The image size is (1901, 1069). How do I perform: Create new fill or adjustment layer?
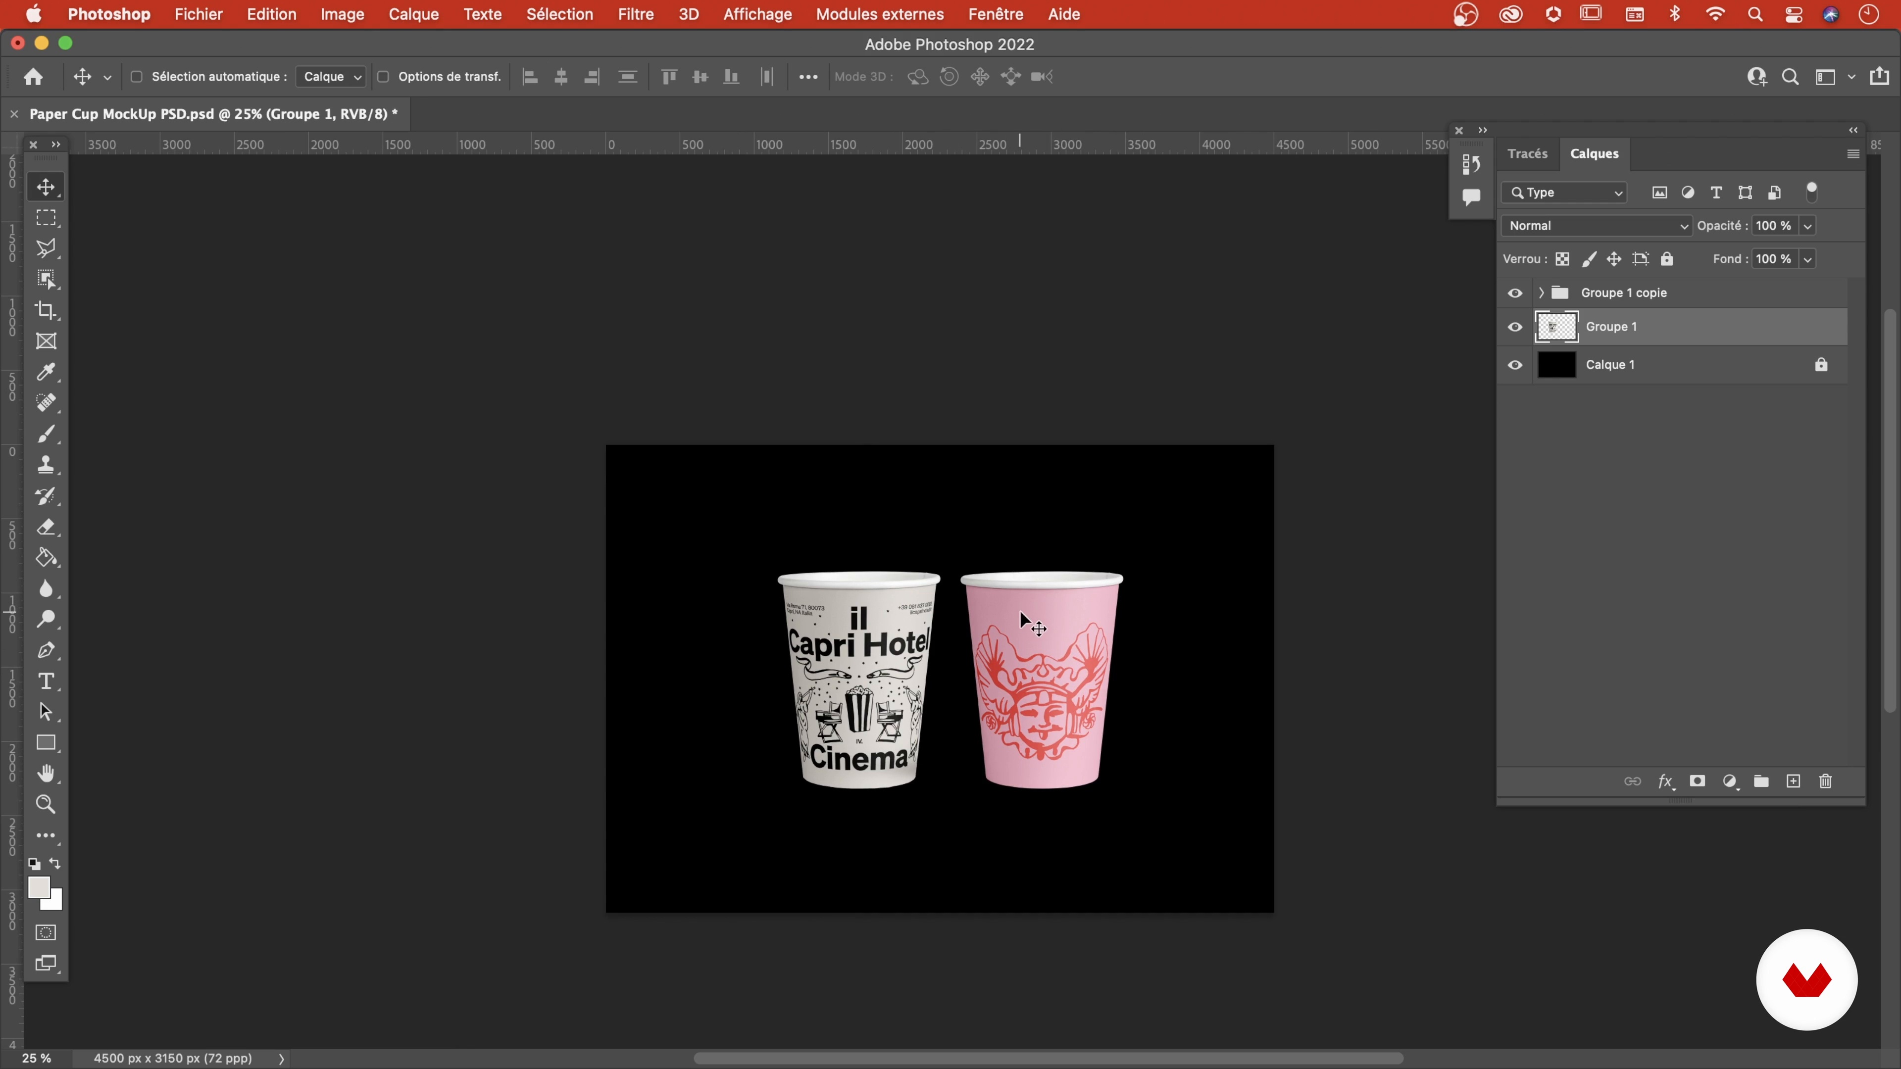1731,781
